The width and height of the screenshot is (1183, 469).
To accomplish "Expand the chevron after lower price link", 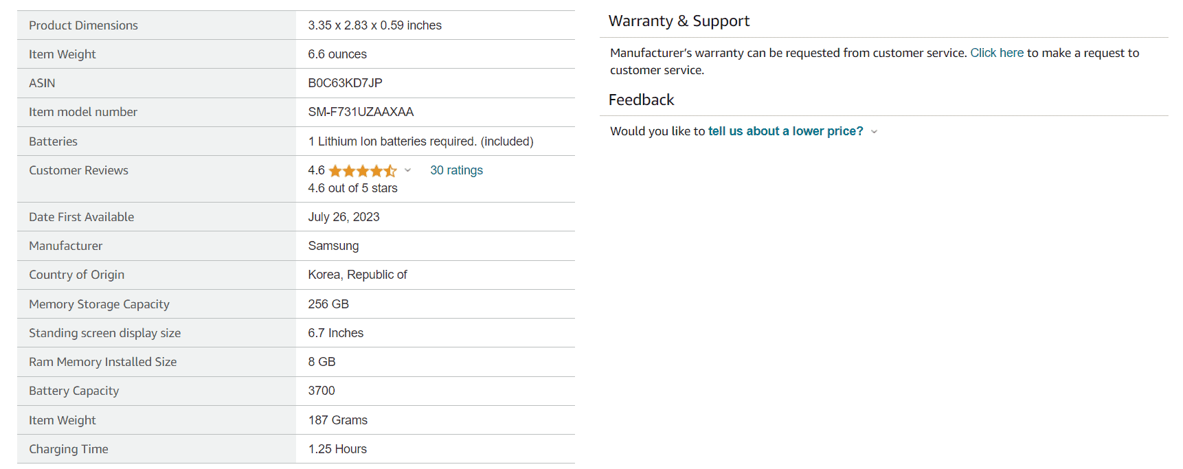I will (874, 132).
